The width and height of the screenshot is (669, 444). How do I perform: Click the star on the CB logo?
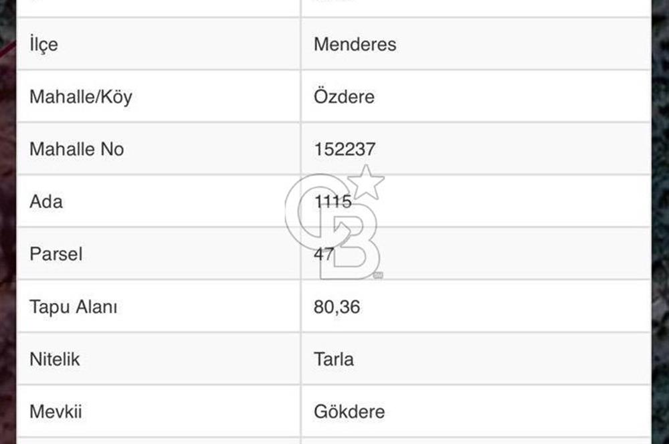366,182
